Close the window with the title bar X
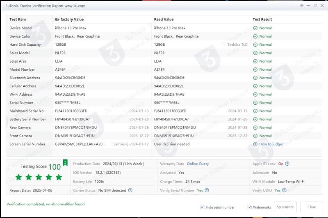This screenshot has width=328, height=218. 322,6
